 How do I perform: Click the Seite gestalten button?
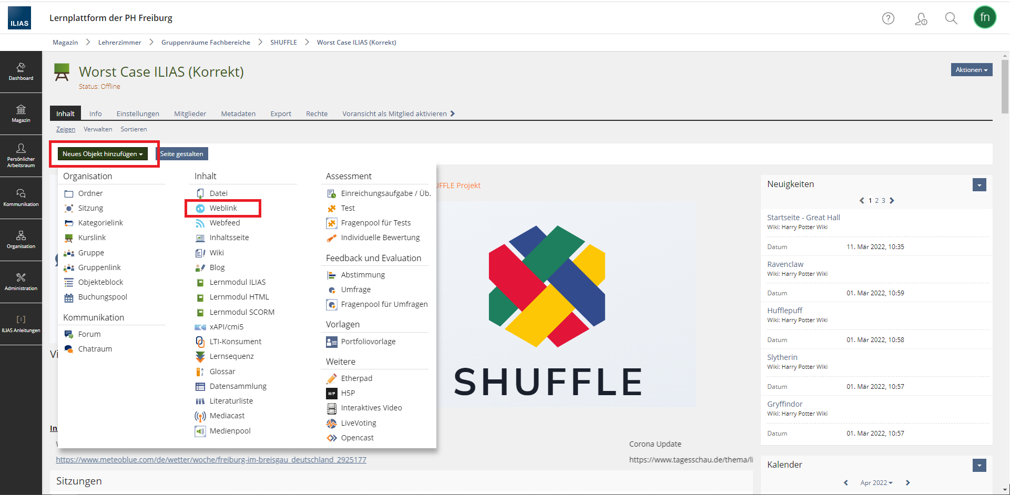[182, 154]
